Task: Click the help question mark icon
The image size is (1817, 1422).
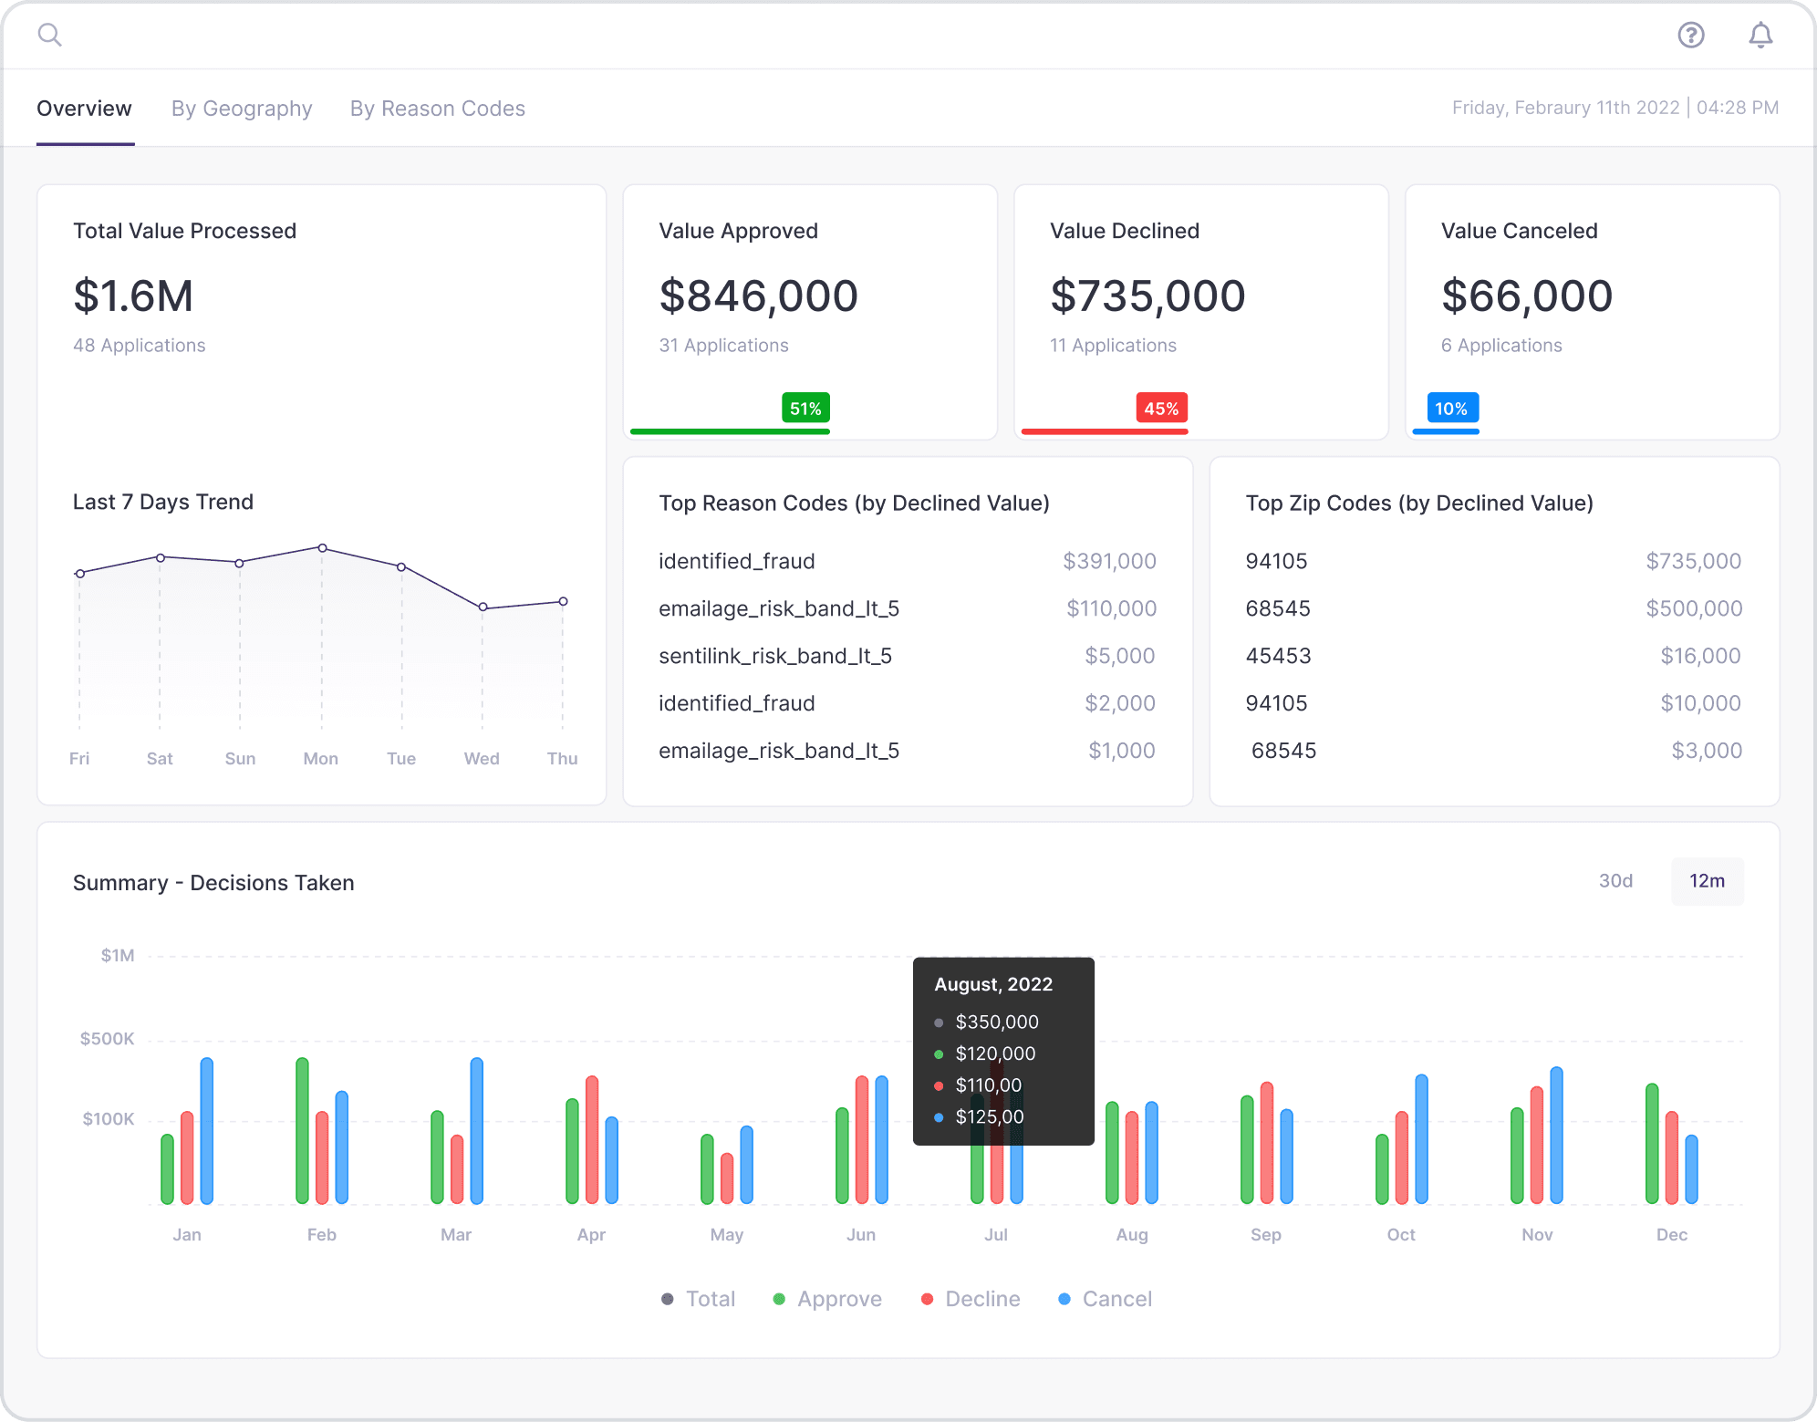Action: click(1691, 35)
